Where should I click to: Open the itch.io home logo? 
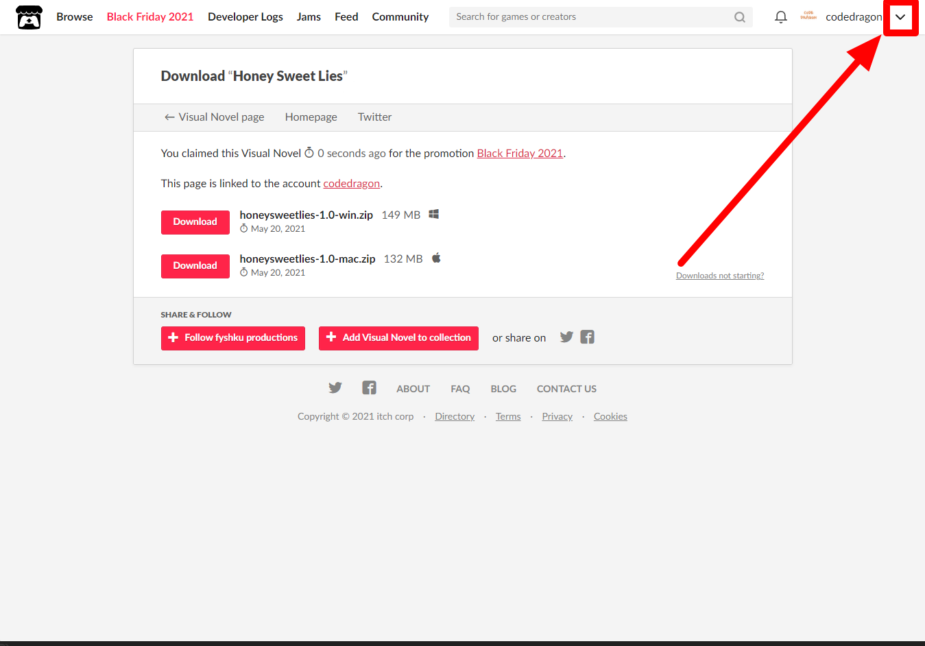29,17
